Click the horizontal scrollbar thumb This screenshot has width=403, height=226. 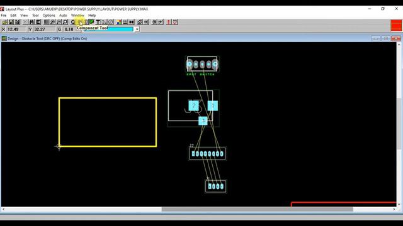tap(258, 209)
